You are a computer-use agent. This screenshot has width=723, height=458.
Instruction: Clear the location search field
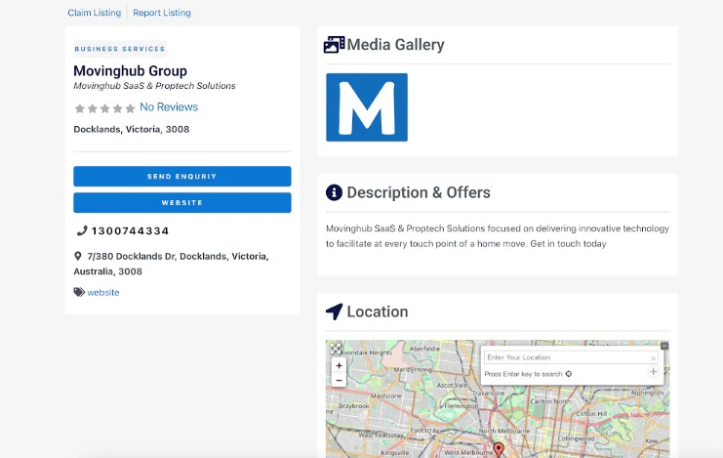653,358
